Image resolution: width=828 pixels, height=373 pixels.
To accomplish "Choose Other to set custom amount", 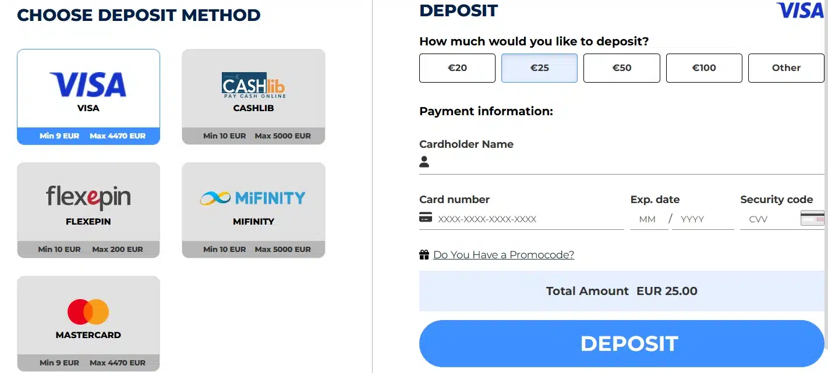I will (x=786, y=68).
